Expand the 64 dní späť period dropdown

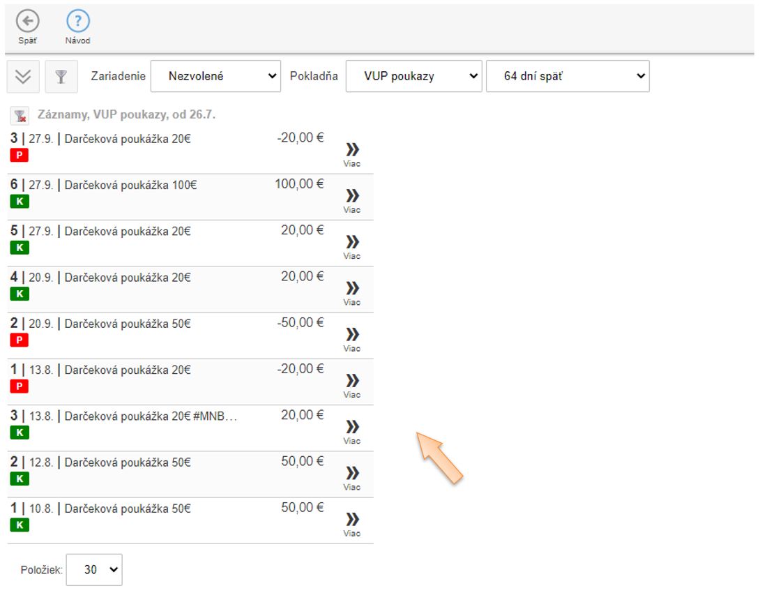567,77
